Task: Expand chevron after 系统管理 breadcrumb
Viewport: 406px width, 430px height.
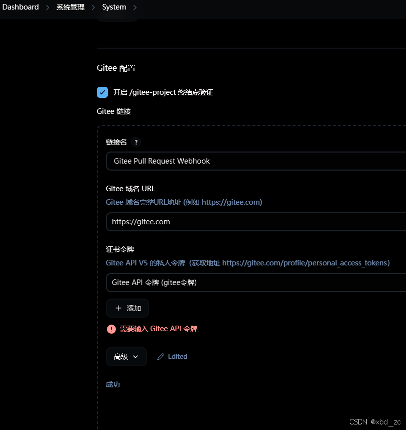Action: point(93,8)
